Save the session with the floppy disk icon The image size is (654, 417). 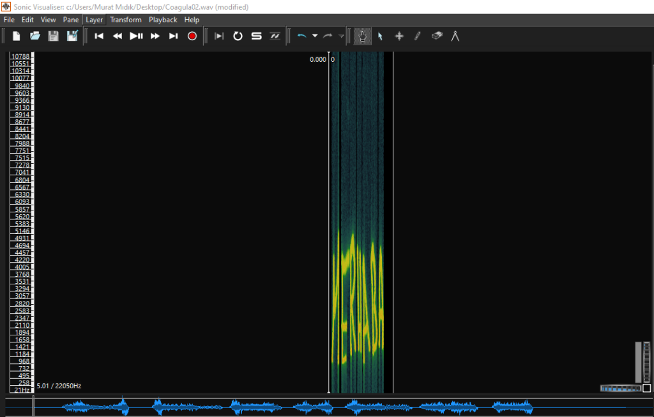54,36
